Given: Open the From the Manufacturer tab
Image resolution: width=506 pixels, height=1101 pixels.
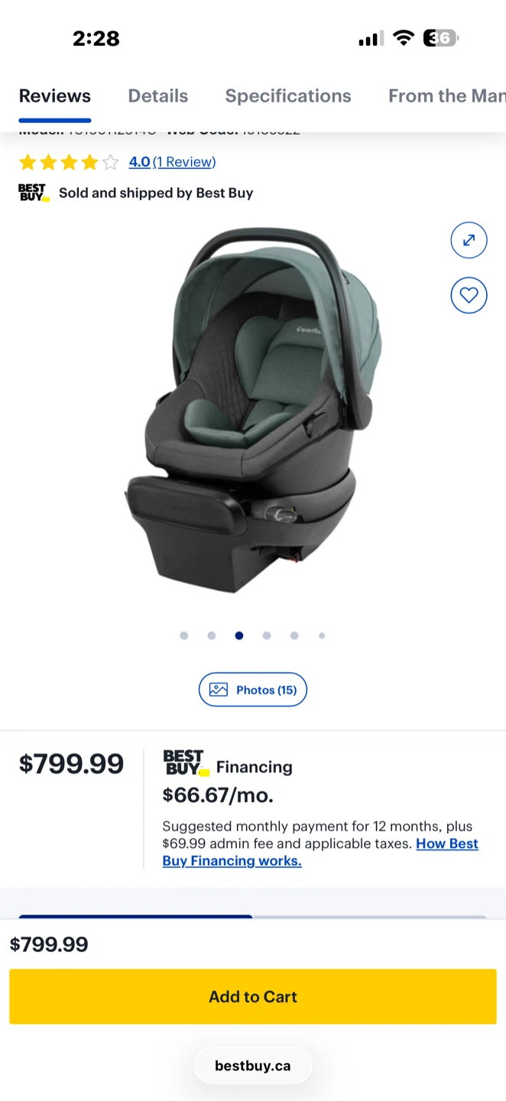Looking at the screenshot, I should click(447, 96).
